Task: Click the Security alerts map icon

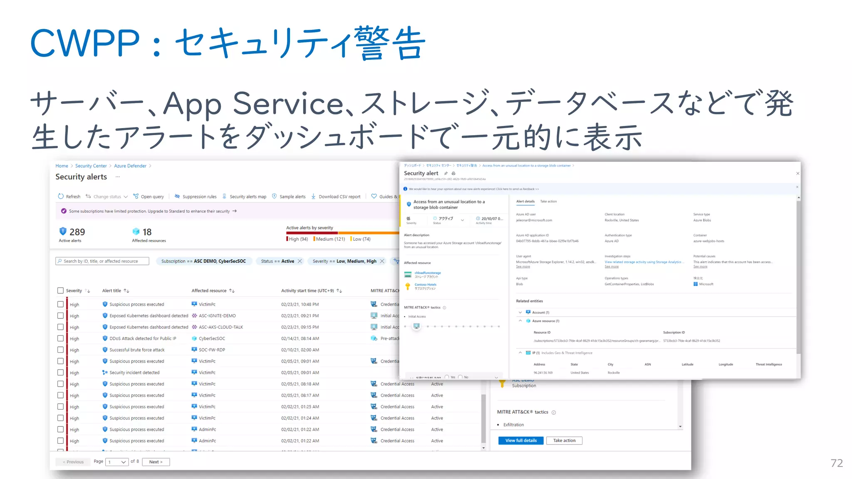Action: (x=225, y=196)
